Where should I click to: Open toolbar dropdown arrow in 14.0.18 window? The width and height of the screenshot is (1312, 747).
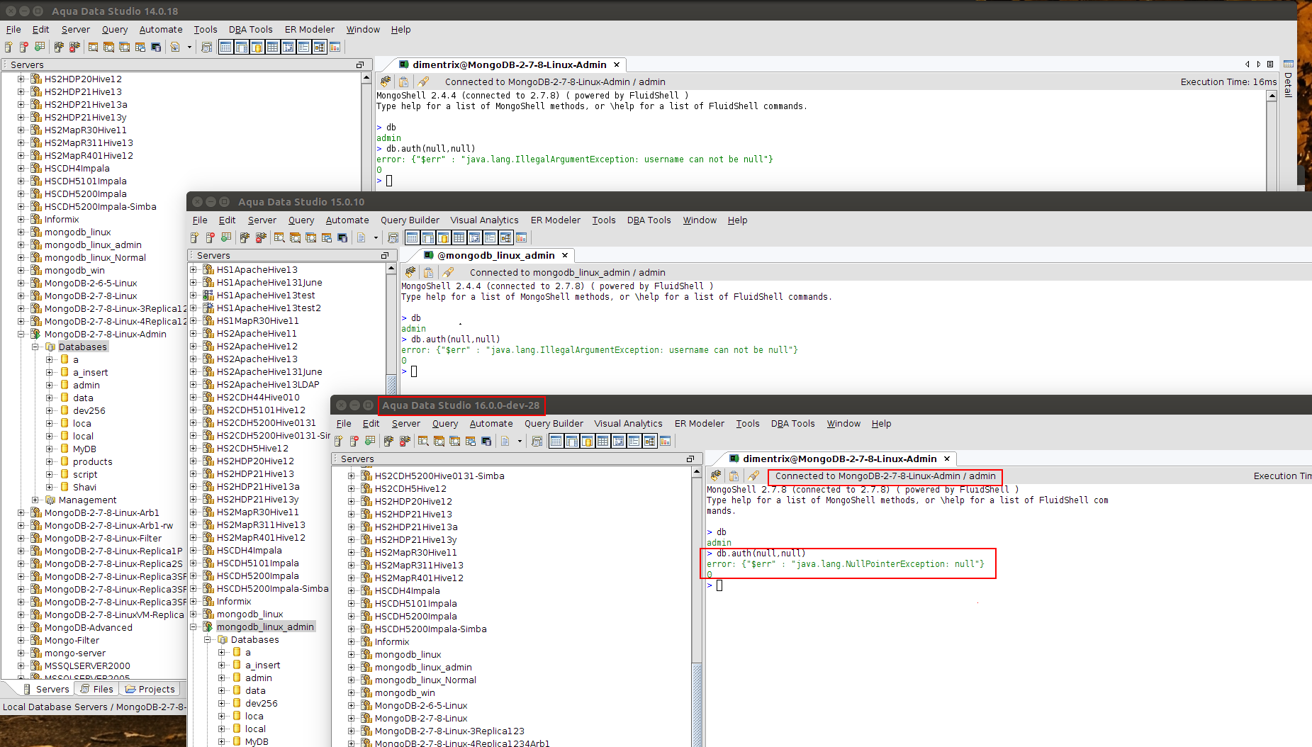tap(189, 47)
